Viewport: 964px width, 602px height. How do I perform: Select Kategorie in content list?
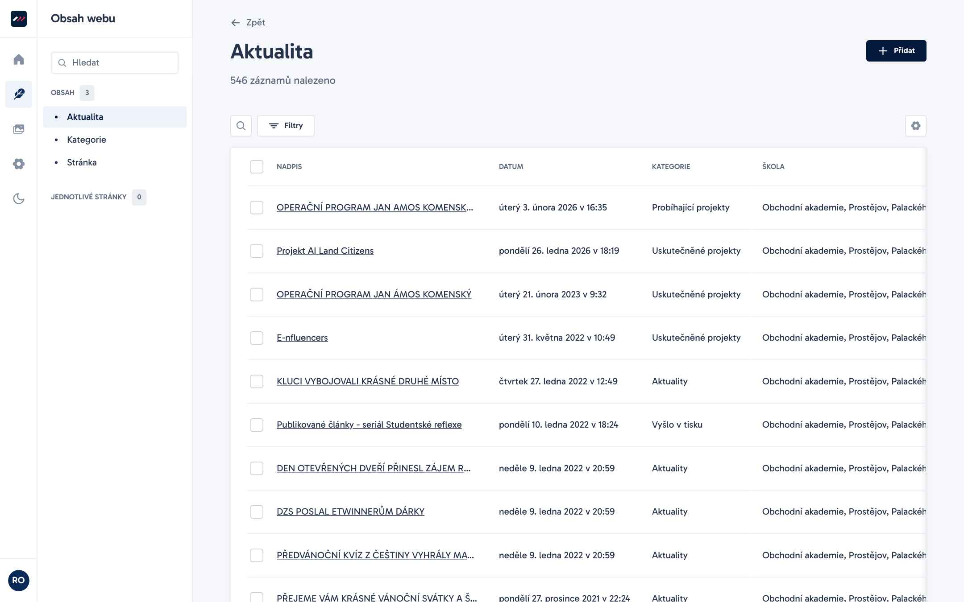click(87, 140)
